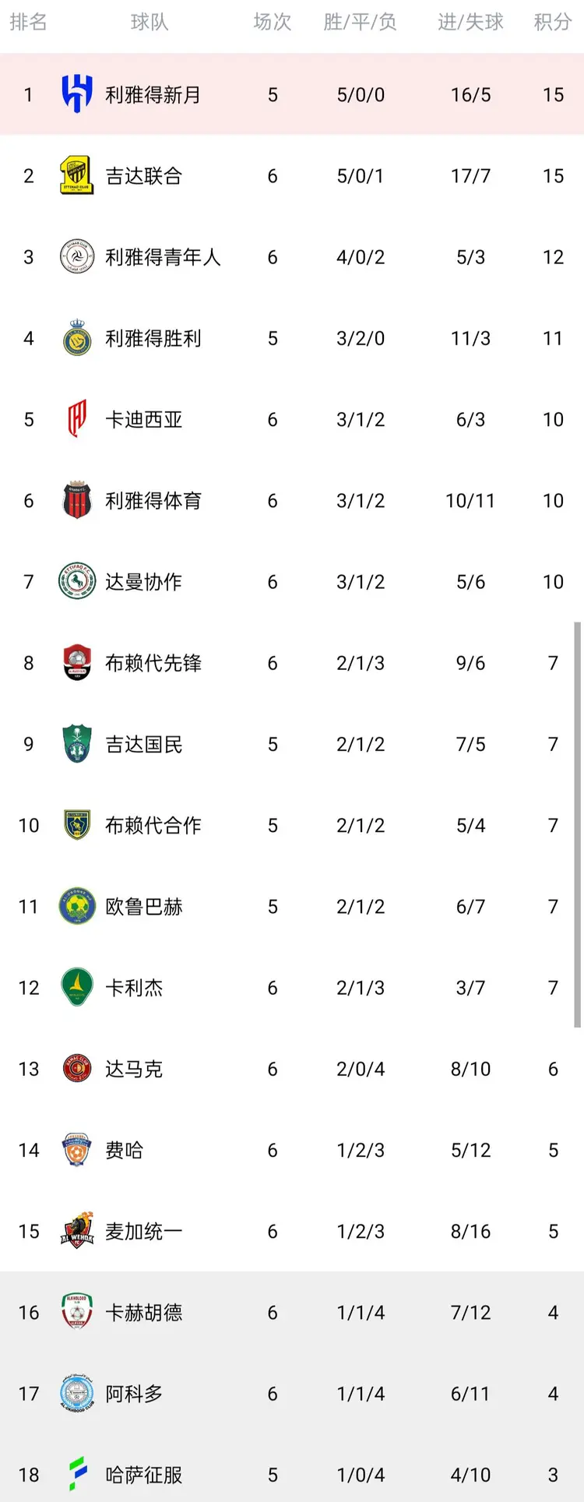Open team name 布赖代先锋
The width and height of the screenshot is (584, 1502).
[153, 663]
